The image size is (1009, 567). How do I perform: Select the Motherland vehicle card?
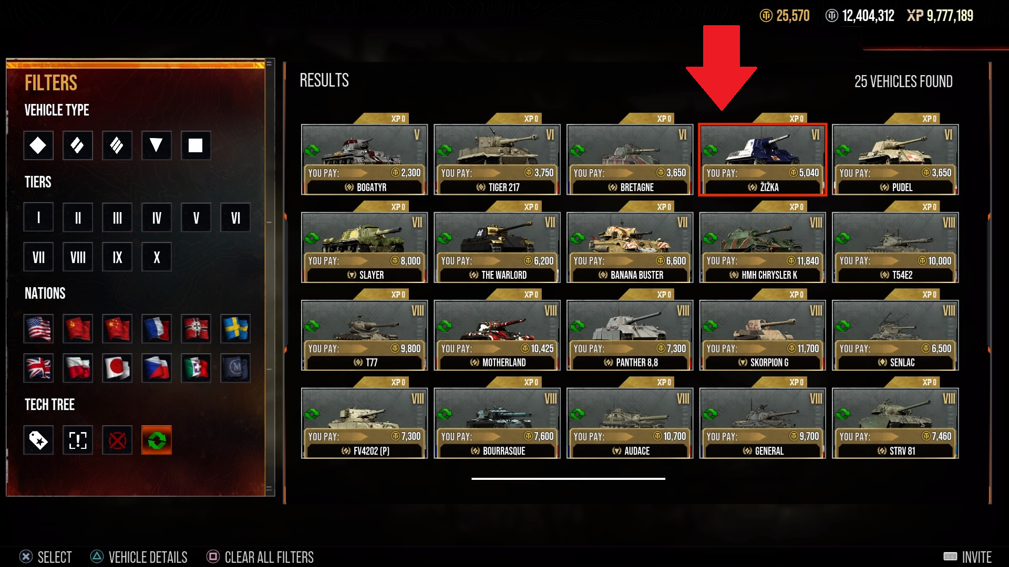tap(497, 335)
